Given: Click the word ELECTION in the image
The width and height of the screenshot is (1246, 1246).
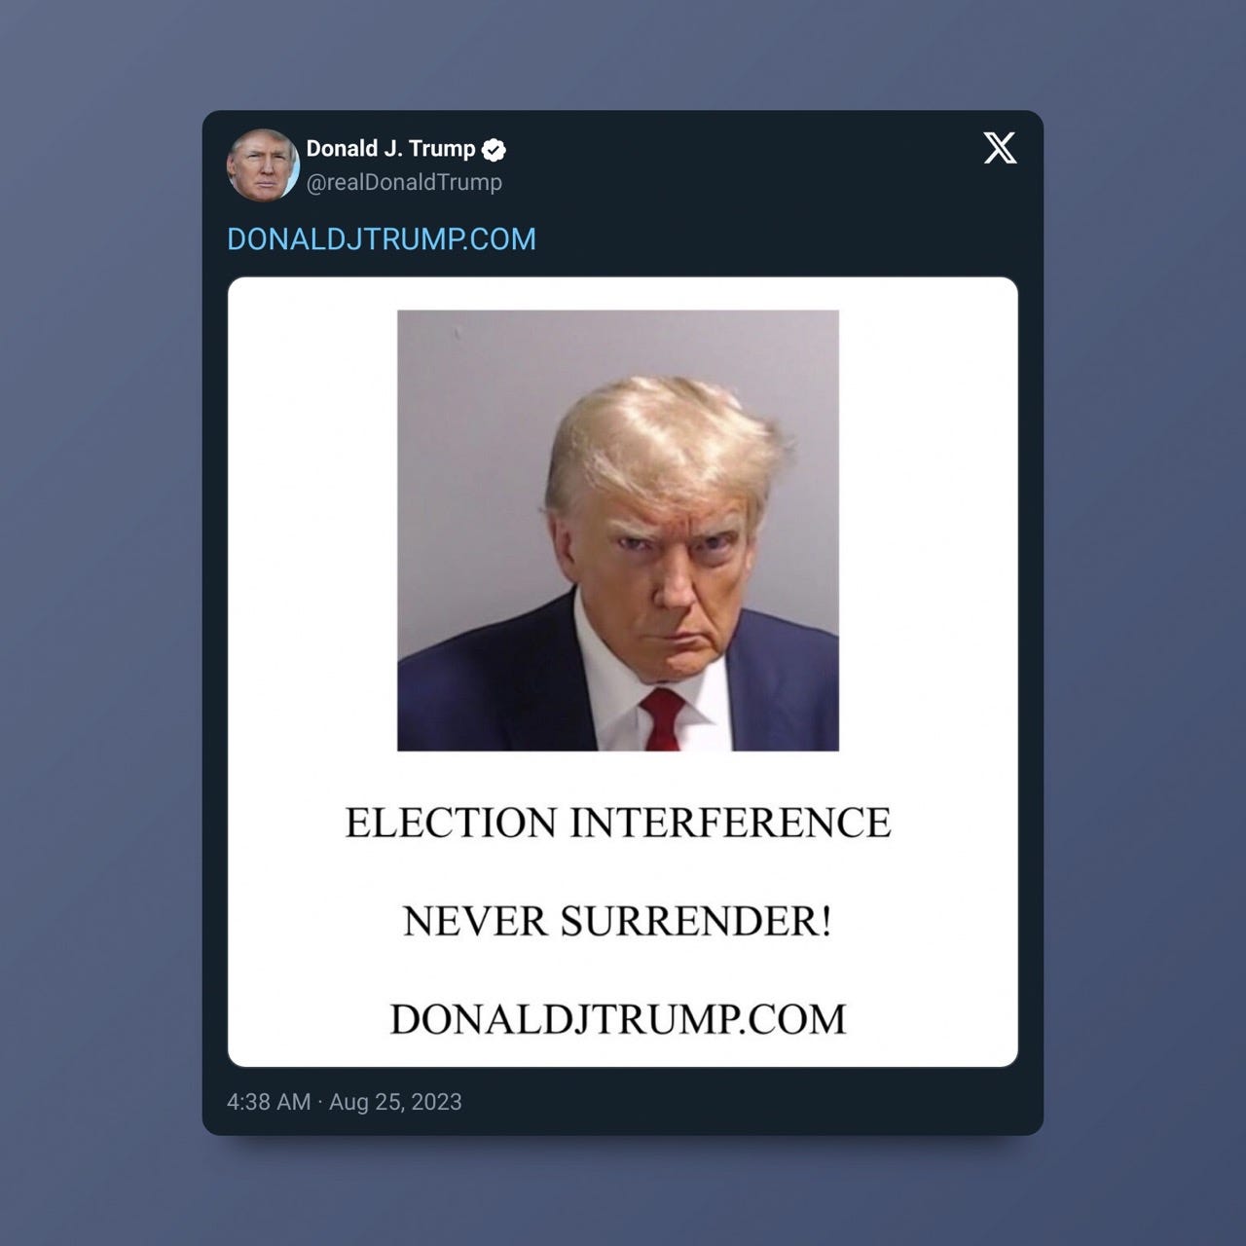Looking at the screenshot, I should [451, 823].
